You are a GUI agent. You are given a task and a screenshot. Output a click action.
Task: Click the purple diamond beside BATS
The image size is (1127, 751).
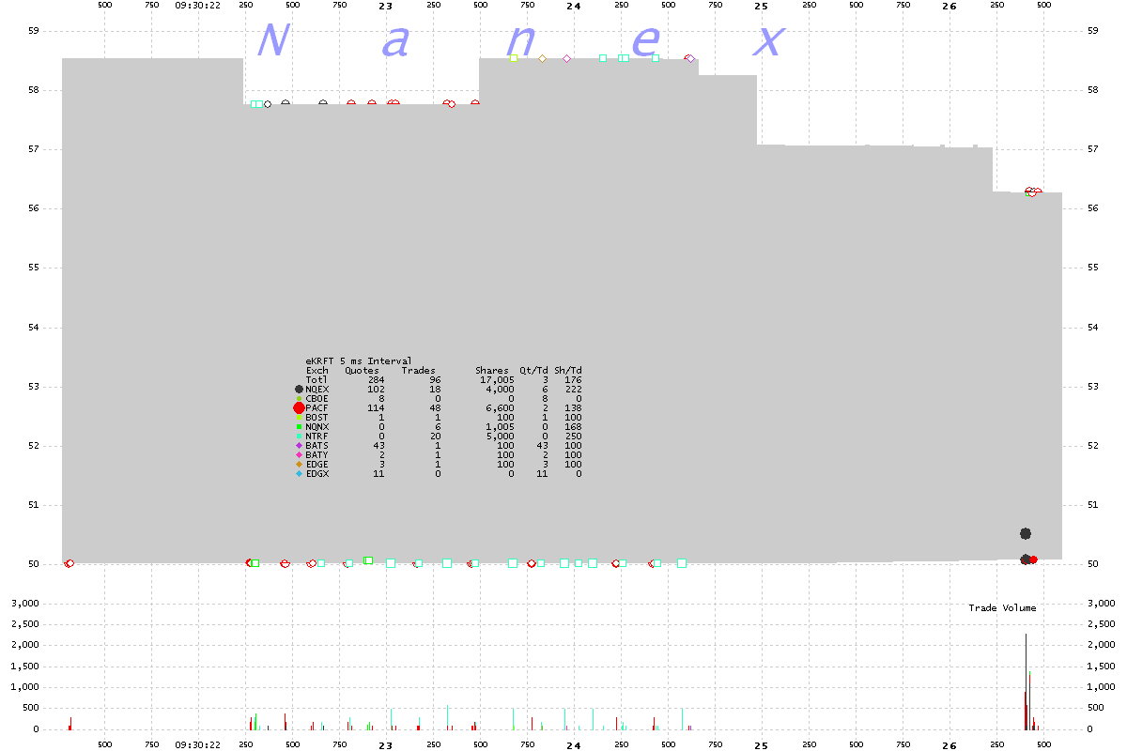coord(299,445)
